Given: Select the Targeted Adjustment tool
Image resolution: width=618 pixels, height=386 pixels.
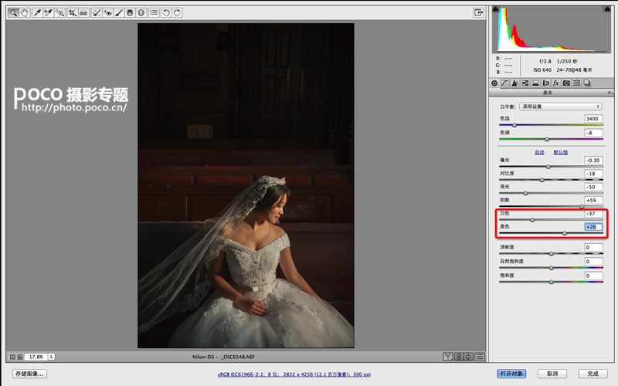Looking at the screenshot, I should (59, 12).
